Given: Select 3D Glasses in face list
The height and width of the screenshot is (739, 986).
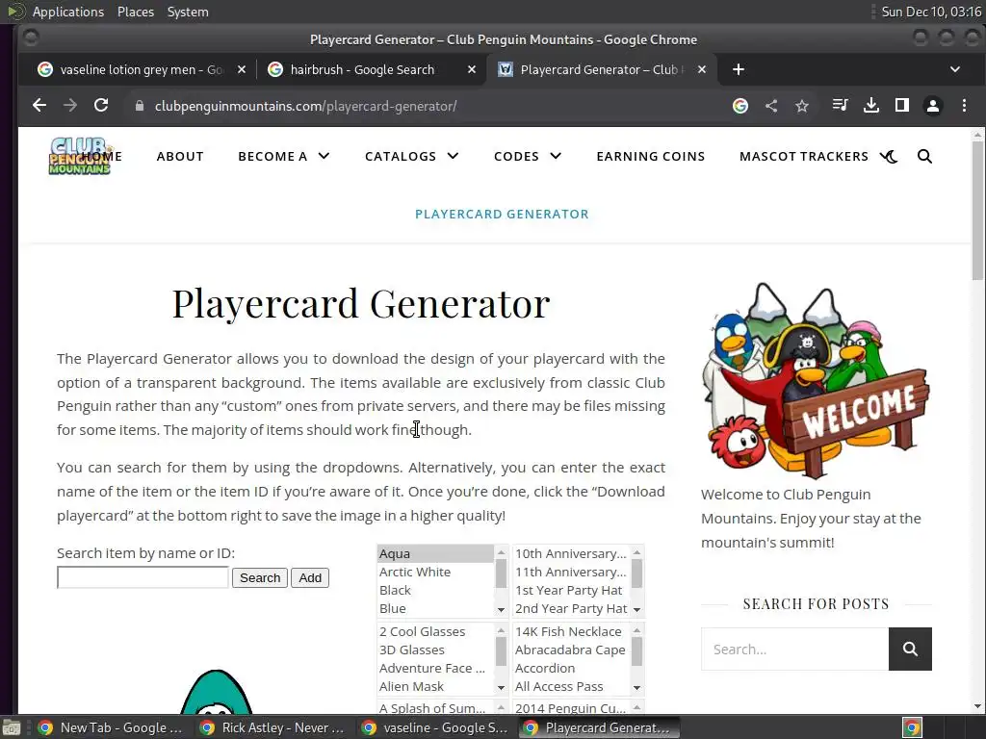Looking at the screenshot, I should [x=436, y=650].
